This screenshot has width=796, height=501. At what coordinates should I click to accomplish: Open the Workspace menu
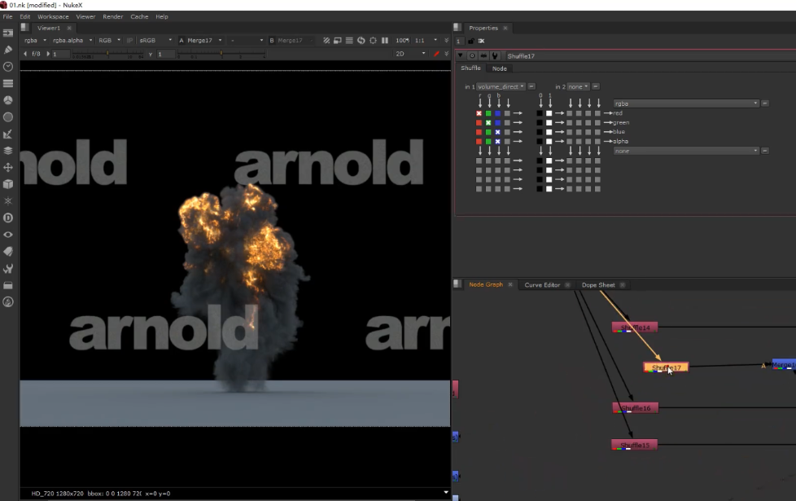point(53,17)
